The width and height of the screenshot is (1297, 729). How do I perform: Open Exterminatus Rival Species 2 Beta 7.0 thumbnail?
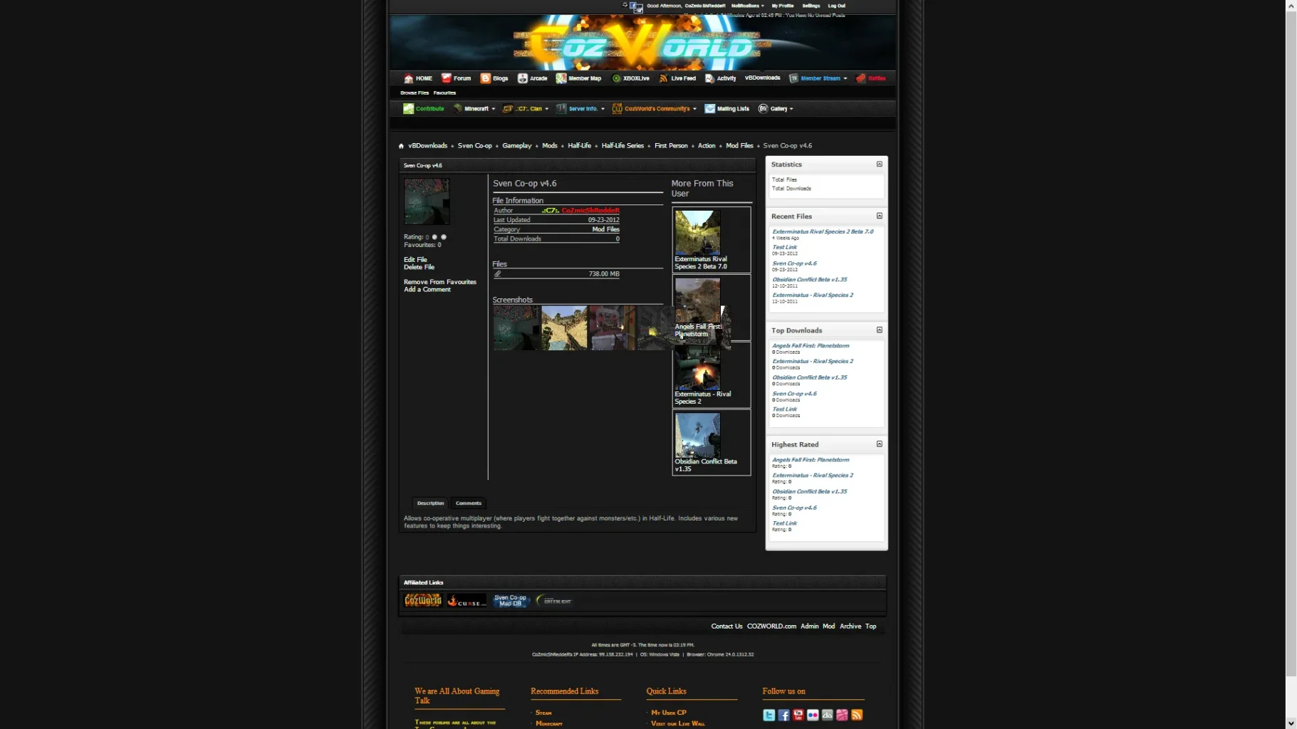pyautogui.click(x=697, y=233)
